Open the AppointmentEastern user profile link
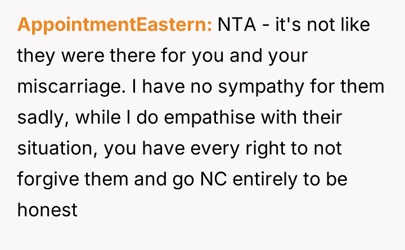This screenshot has height=250, width=405. [x=115, y=25]
